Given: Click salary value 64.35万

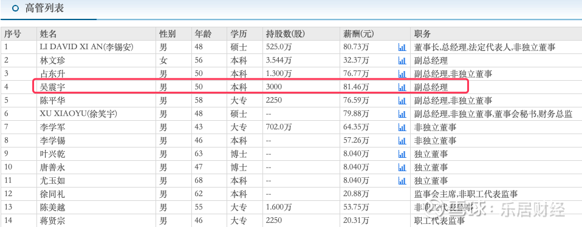Looking at the screenshot, I should click(357, 127).
